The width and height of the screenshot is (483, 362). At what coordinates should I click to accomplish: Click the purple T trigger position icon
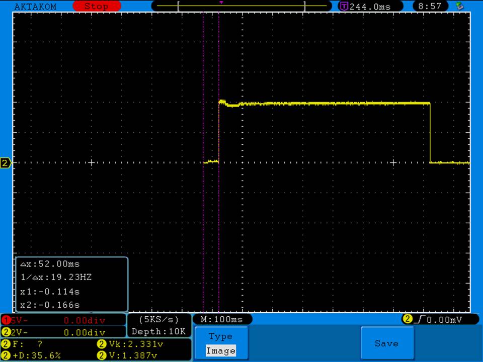(344, 7)
